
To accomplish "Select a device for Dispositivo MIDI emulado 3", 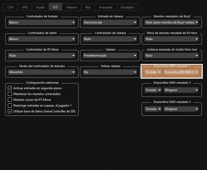I will coord(181,109).
